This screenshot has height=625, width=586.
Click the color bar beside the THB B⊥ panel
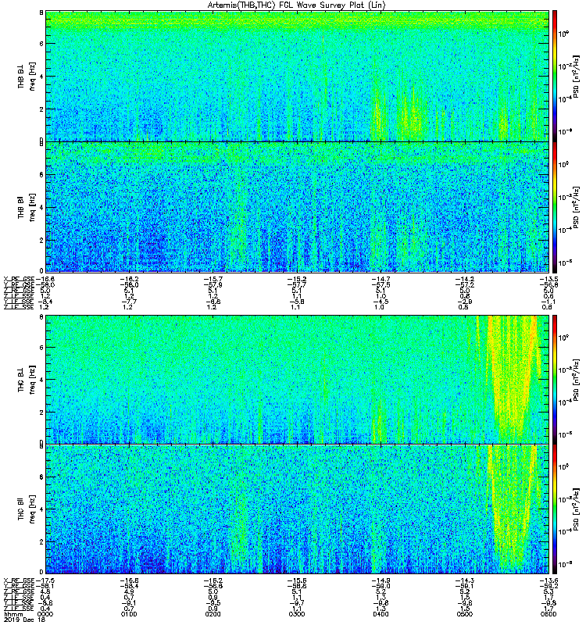click(x=555, y=76)
